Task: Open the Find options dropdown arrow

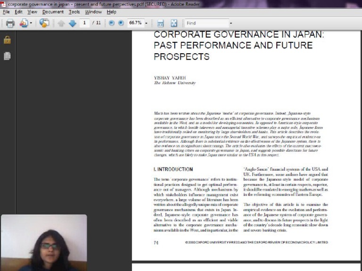Action: coord(231,23)
